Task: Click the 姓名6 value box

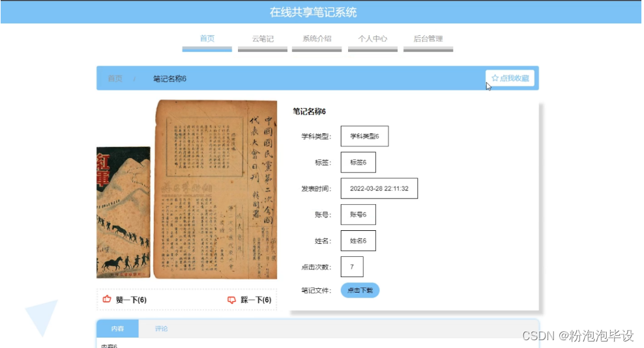Action: pos(358,241)
